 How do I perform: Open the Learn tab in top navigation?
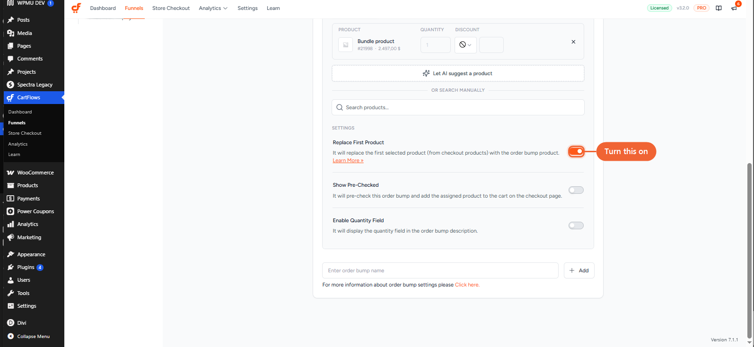click(273, 8)
